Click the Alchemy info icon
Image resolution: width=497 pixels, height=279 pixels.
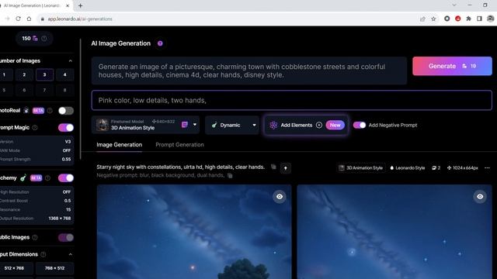tap(47, 178)
